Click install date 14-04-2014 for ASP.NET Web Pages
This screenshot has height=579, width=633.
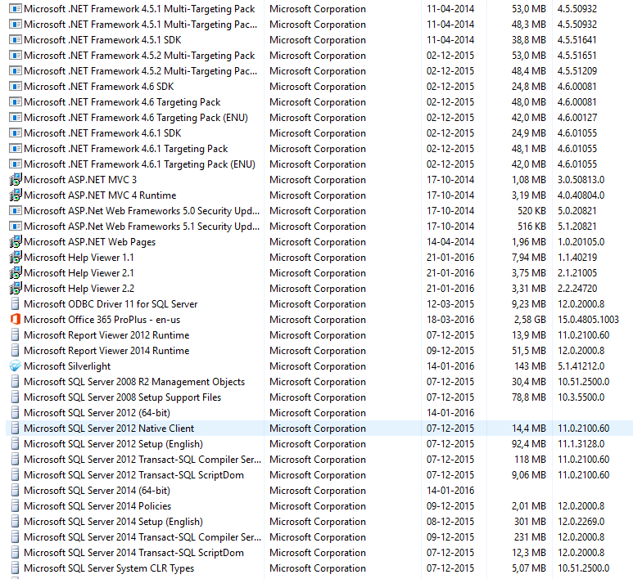click(450, 241)
